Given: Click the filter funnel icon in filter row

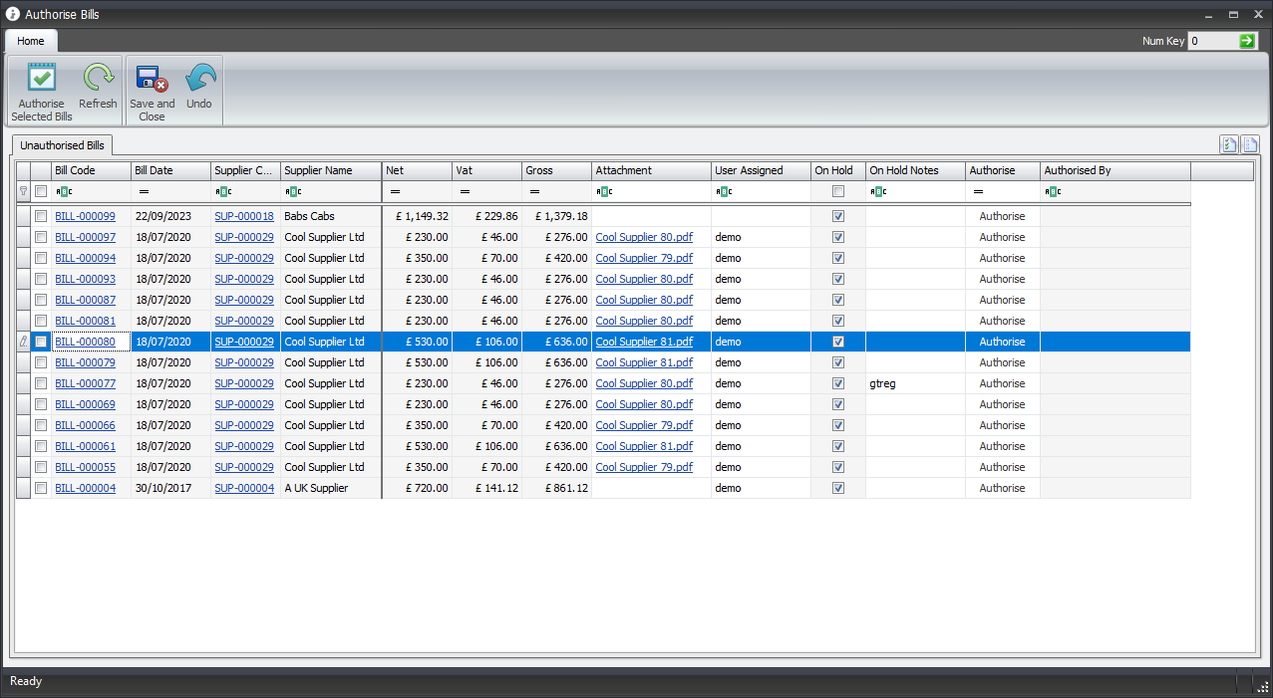Looking at the screenshot, I should [x=24, y=191].
